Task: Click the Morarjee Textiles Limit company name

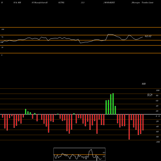Action: (x=142, y=3)
